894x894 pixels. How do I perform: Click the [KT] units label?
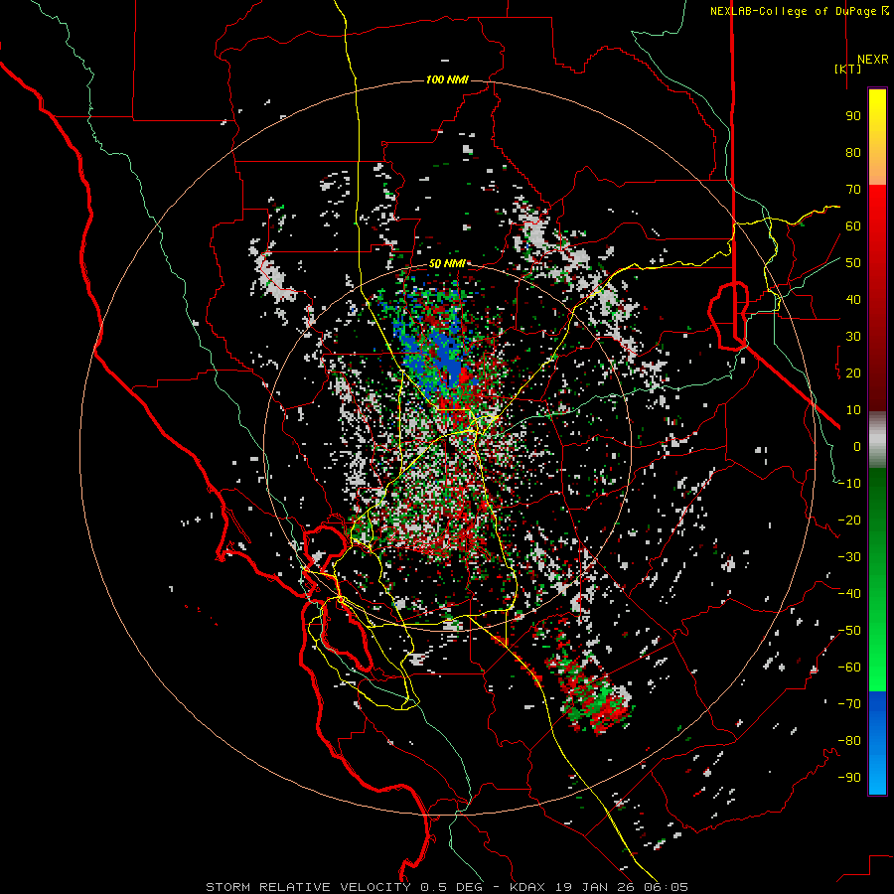click(x=848, y=69)
